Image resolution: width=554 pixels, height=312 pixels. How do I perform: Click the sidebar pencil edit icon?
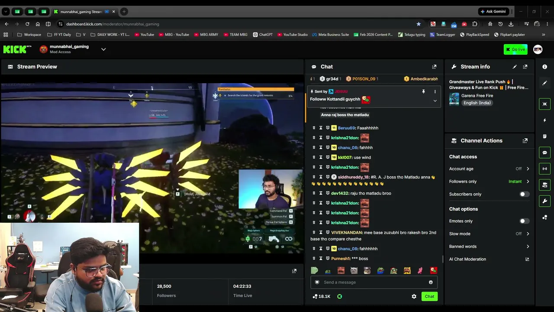click(545, 83)
